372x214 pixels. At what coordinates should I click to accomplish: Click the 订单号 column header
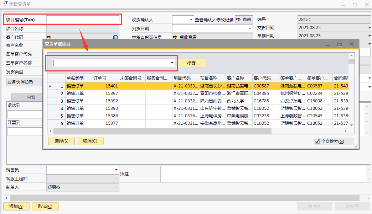(105, 78)
